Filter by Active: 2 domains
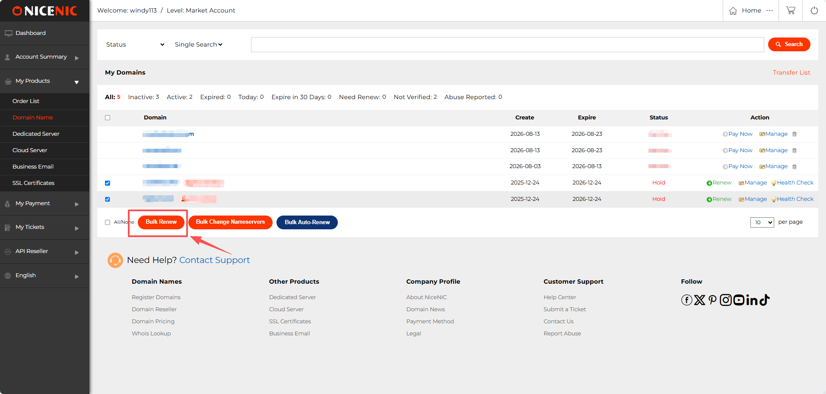The height and width of the screenshot is (394, 826). point(180,97)
